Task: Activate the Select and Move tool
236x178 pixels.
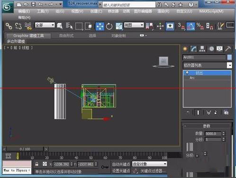Action: click(x=100, y=26)
